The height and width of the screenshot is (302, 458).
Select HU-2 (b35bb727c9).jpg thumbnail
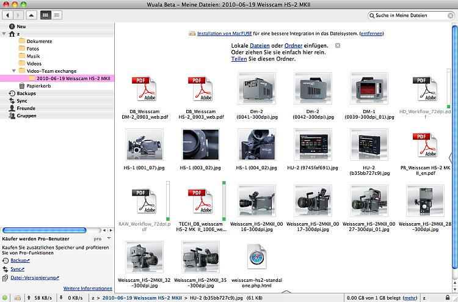point(369,144)
